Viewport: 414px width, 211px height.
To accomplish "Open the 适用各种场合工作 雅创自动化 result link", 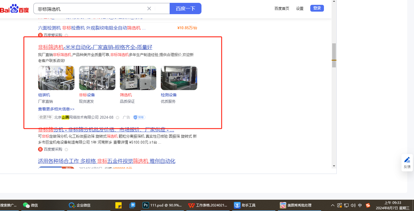I will click(107, 161).
